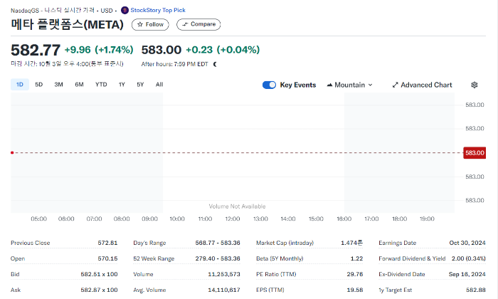Click the 12:00 time axis label
This screenshot has height=299, width=498.
[233, 219]
